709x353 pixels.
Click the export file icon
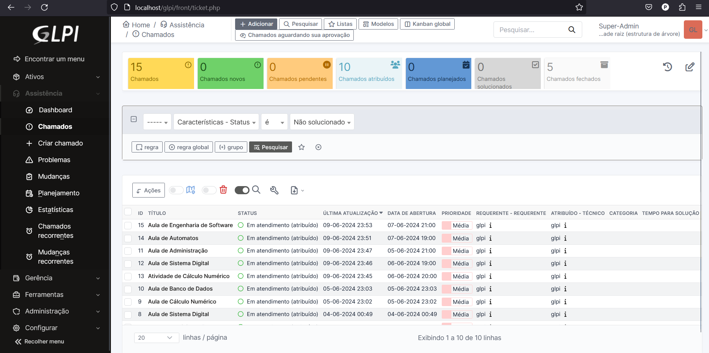tap(294, 190)
